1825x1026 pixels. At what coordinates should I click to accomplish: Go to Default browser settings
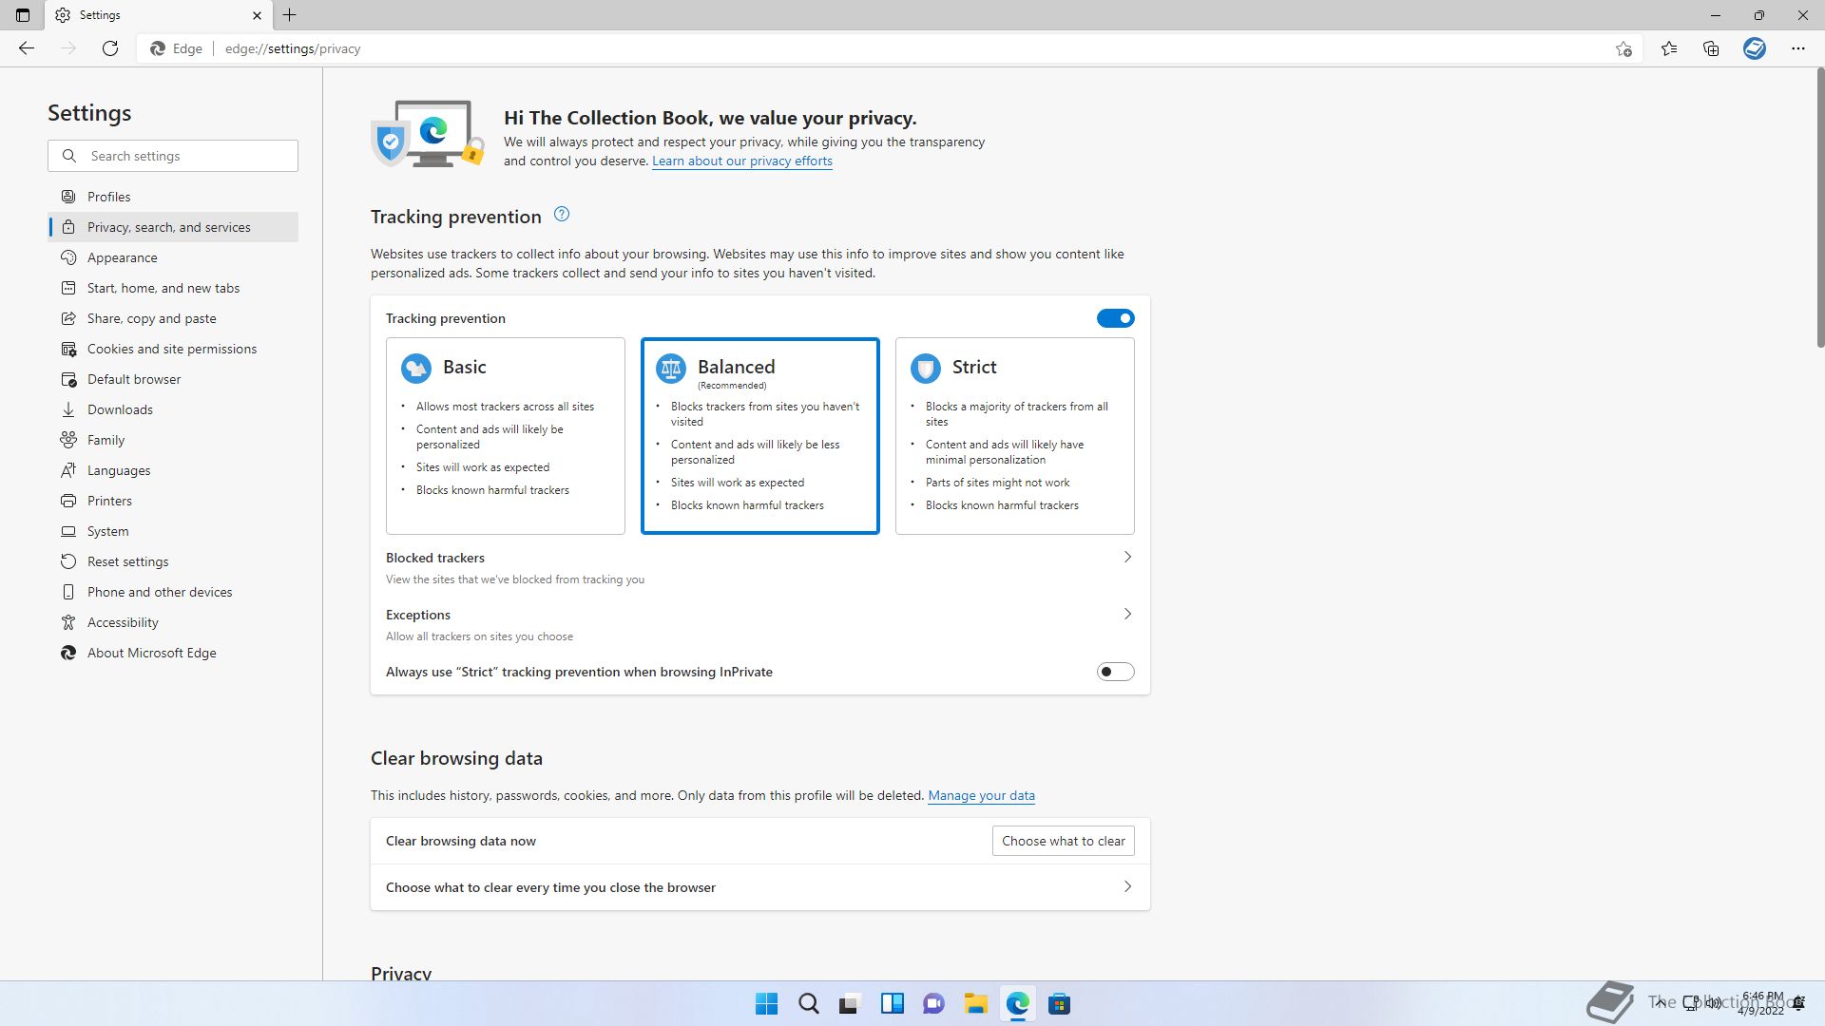(173, 379)
